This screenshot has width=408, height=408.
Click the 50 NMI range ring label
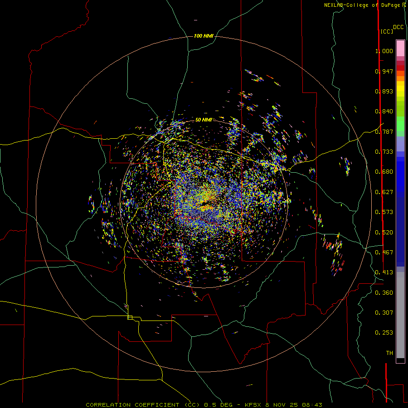[204, 120]
